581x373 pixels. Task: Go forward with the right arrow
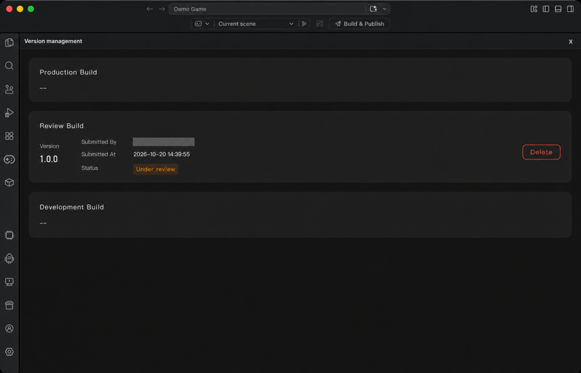coord(162,9)
